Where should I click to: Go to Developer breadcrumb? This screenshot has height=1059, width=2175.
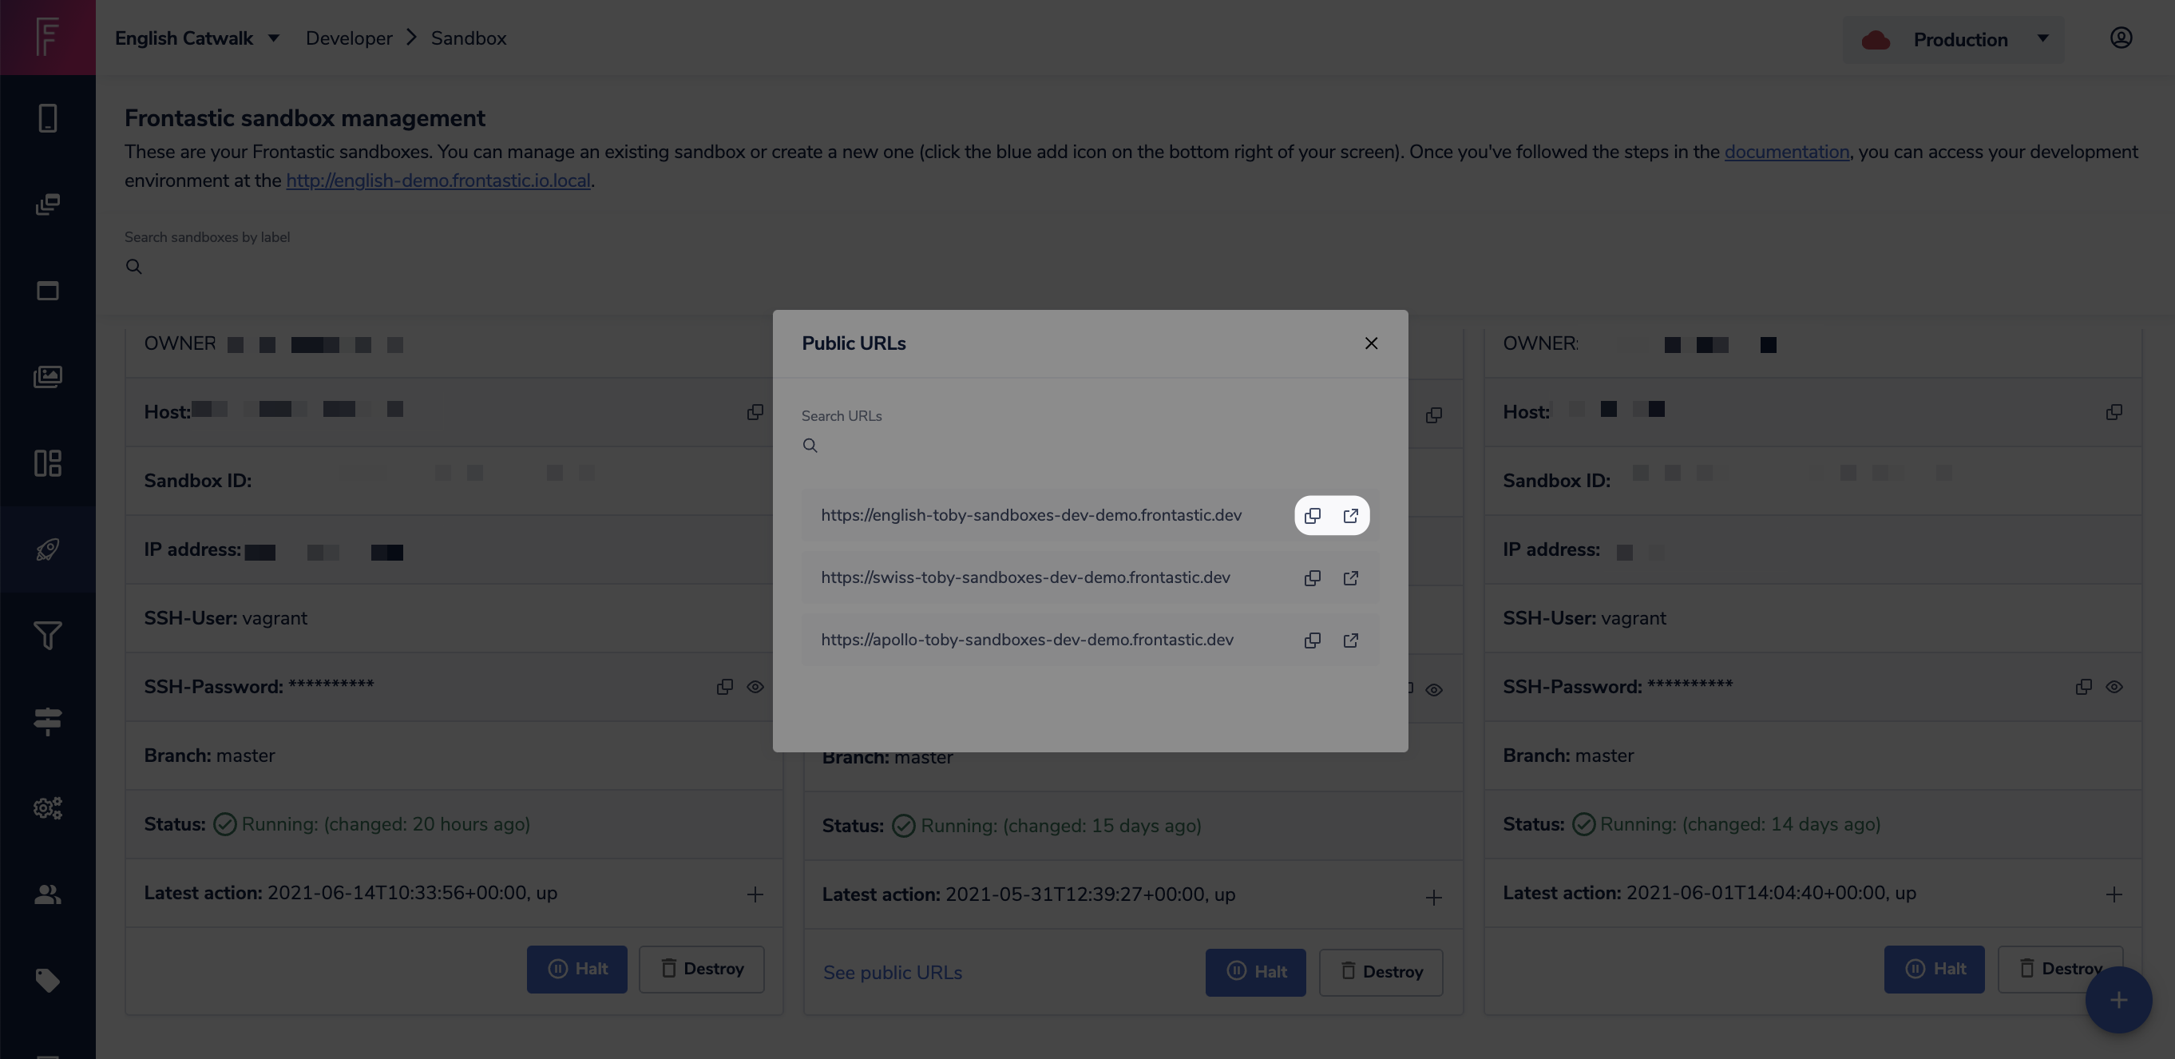[x=349, y=39]
